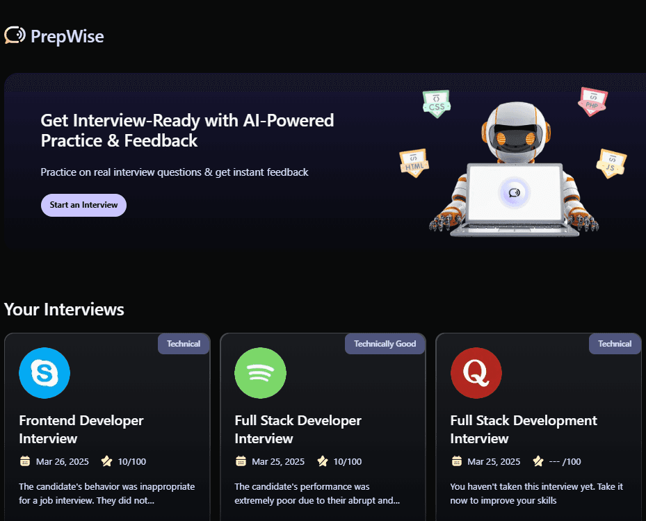Click the Technical tag on Frontend Developer card

coord(183,343)
